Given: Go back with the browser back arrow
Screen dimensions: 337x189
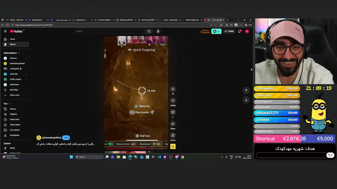Looking at the screenshot, I should (x=3, y=25).
